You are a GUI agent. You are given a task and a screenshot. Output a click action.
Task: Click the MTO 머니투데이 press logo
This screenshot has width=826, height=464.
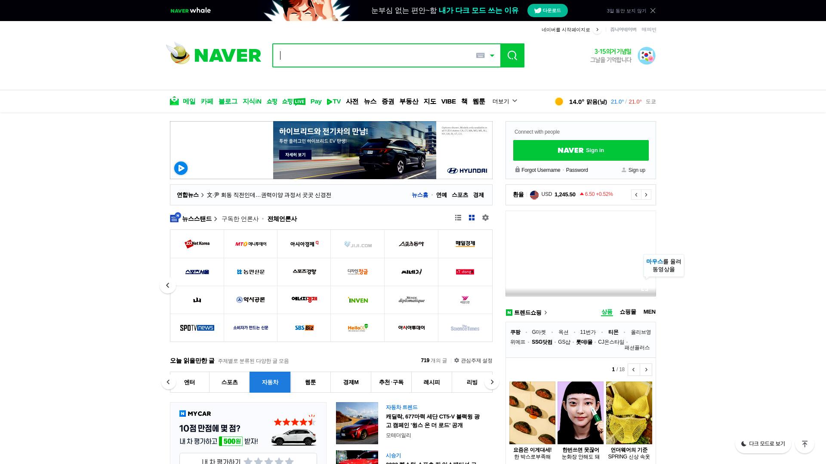251,244
